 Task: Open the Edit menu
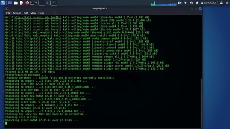(x=26, y=13)
